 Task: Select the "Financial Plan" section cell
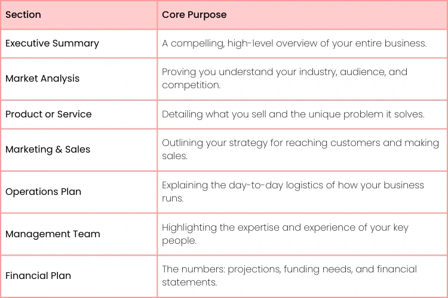[38, 276]
